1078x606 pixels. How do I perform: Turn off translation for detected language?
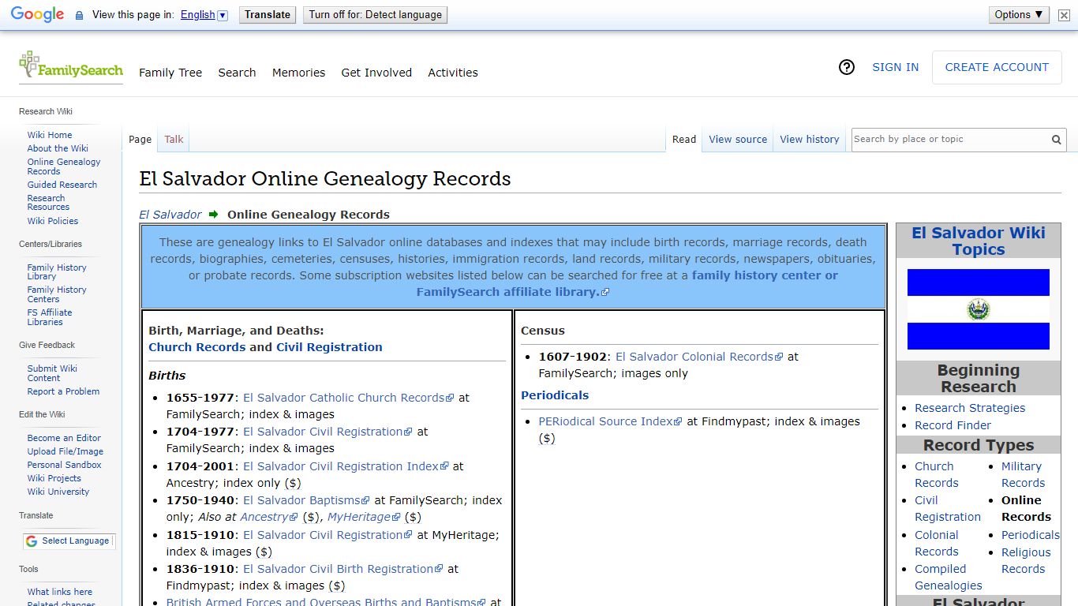click(376, 15)
